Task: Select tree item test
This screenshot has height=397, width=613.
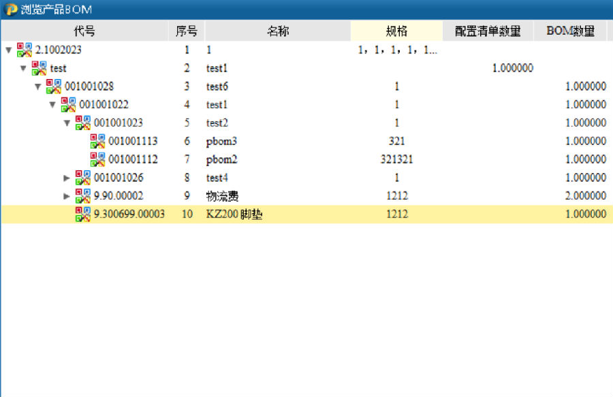Action: coord(59,68)
